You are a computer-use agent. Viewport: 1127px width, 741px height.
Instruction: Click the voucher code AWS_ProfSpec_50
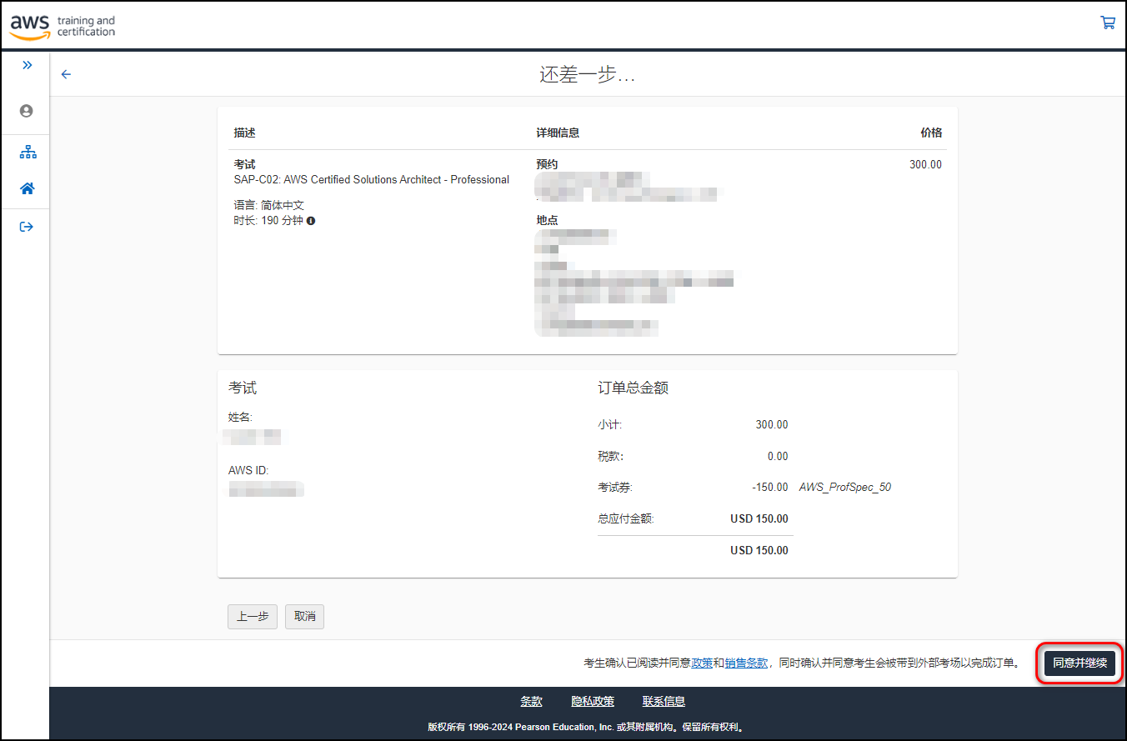point(845,487)
